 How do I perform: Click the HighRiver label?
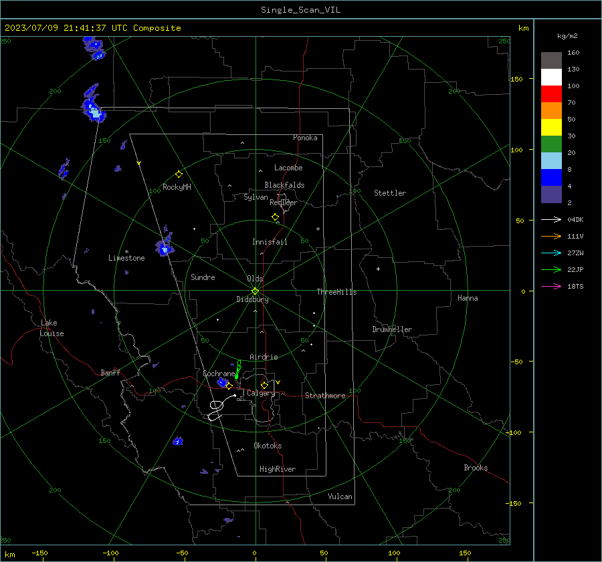(278, 469)
